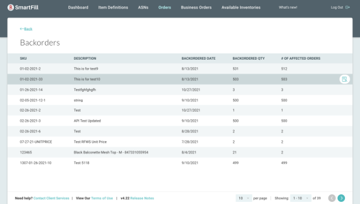The width and height of the screenshot is (360, 204).
Task: Go to the next page arrow
Action: pos(341,198)
